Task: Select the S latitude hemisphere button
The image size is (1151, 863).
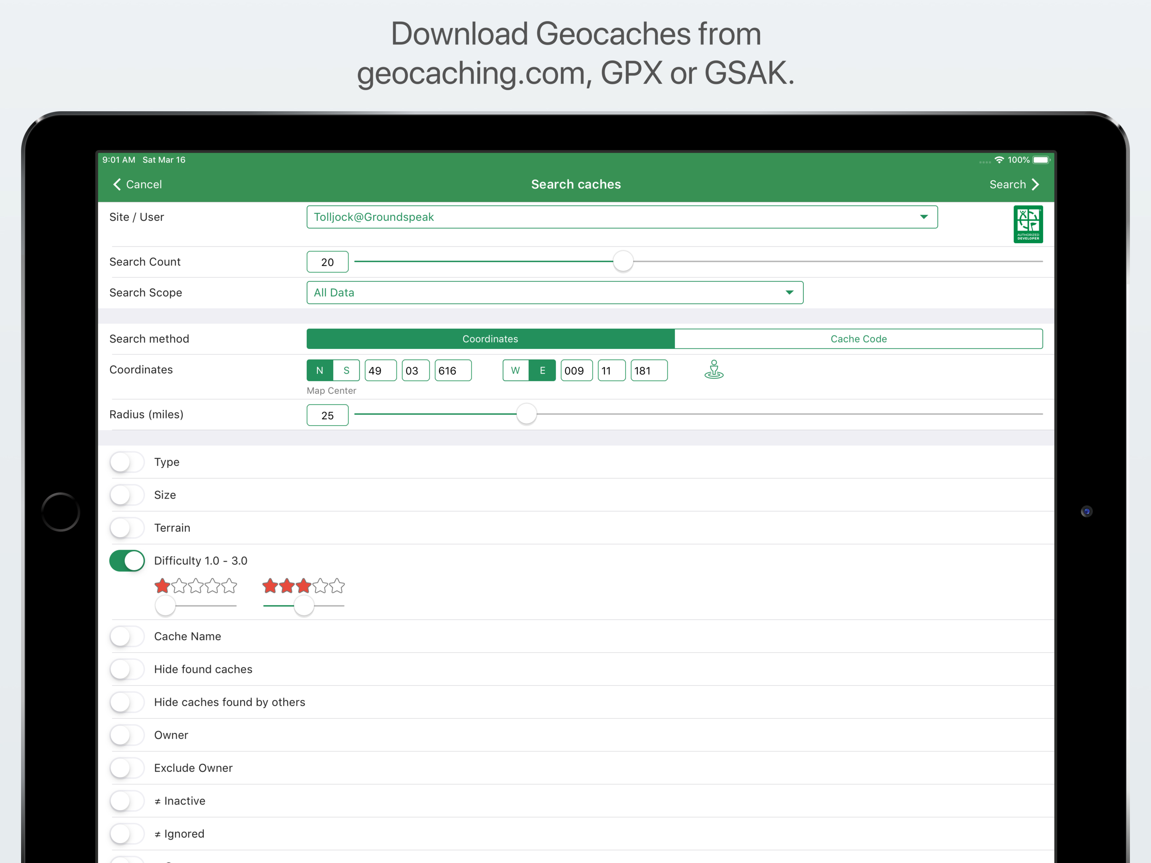Action: (346, 370)
